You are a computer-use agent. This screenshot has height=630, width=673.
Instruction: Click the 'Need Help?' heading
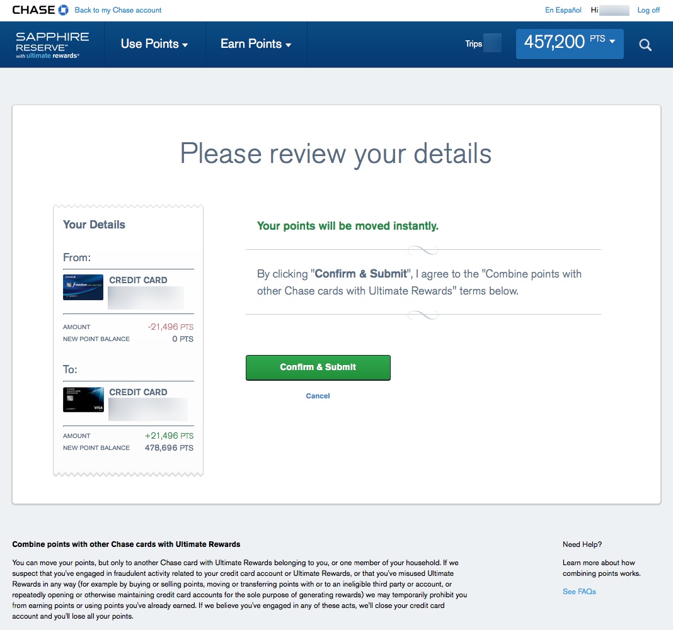tap(582, 544)
